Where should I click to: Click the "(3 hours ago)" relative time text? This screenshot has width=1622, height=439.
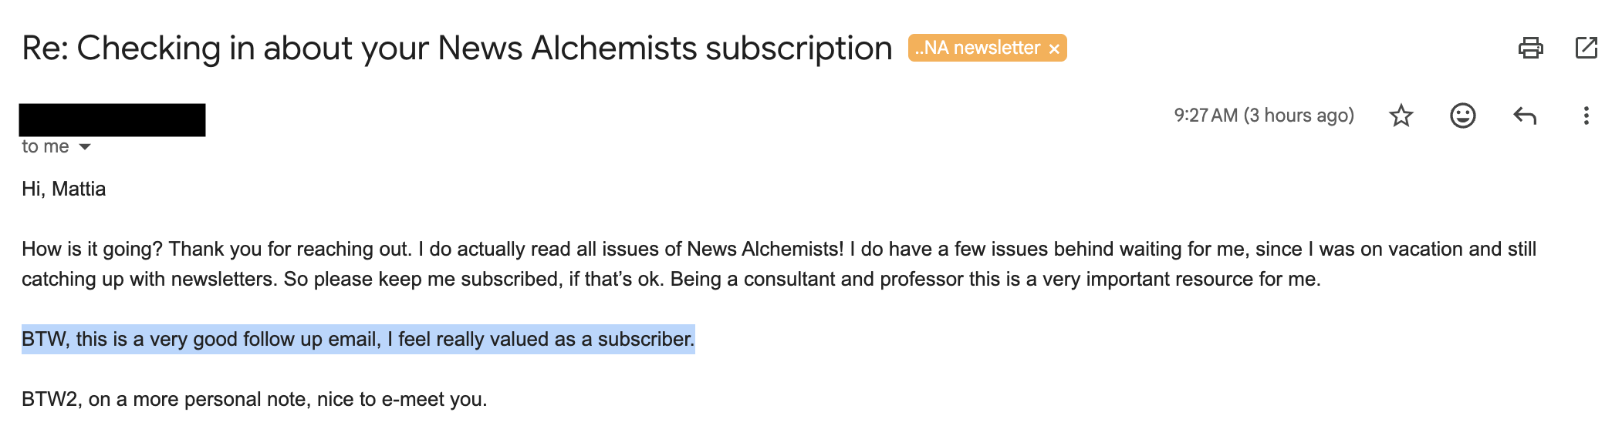1299,116
